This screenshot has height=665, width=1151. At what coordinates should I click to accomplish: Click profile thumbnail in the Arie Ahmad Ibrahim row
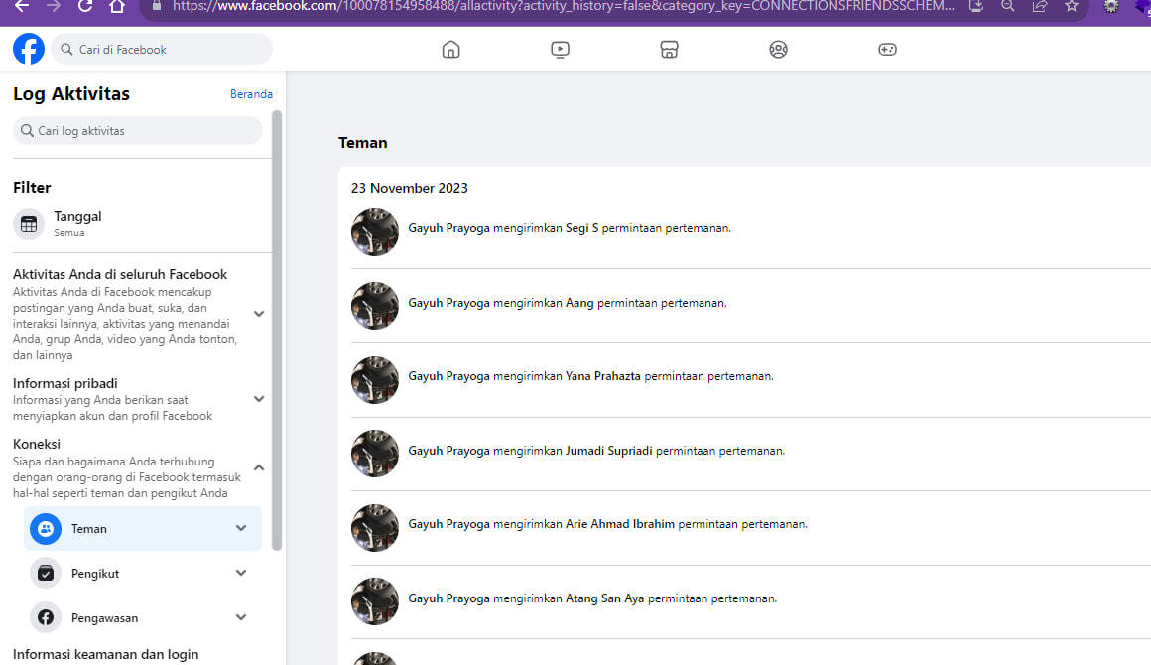[374, 528]
